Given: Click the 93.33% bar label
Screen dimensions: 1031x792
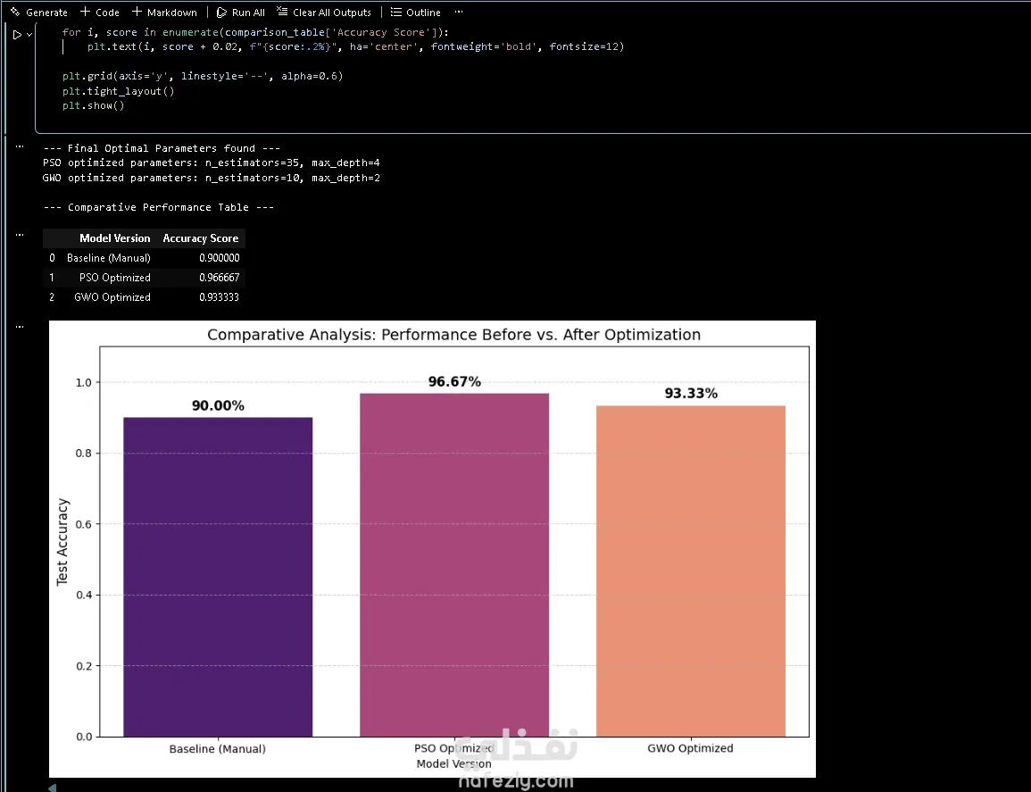Looking at the screenshot, I should tap(691, 394).
